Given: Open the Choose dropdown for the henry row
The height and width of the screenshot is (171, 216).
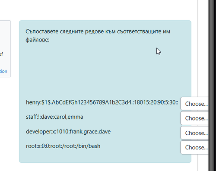Looking at the screenshot, I should (194, 104).
